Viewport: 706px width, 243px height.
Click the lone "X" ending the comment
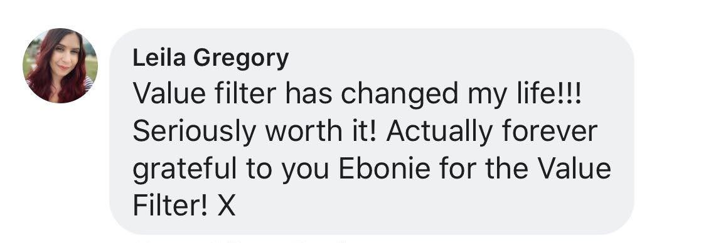point(227,205)
